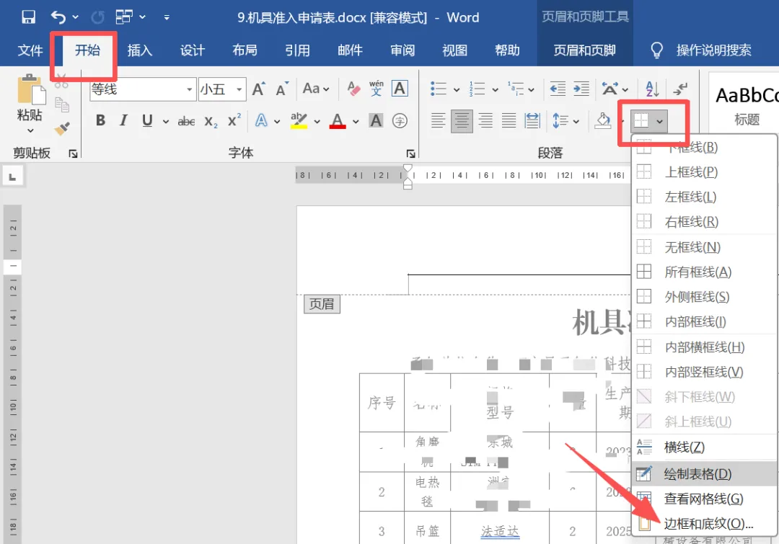Open the 页眉和页脚 tools tab
779x544 pixels.
(585, 50)
